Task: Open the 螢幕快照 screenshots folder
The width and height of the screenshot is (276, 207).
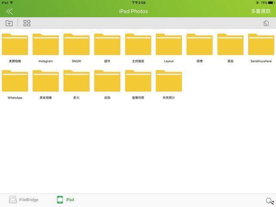Action: 138,81
